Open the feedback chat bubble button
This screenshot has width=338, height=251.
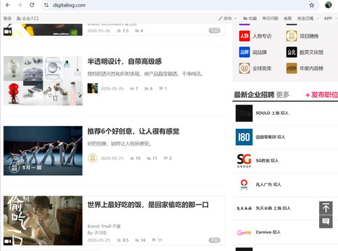pyautogui.click(x=326, y=221)
